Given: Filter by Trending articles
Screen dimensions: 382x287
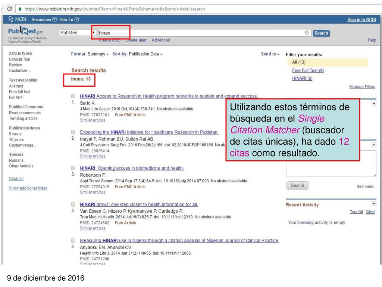Looking at the screenshot, I should 23,118.
